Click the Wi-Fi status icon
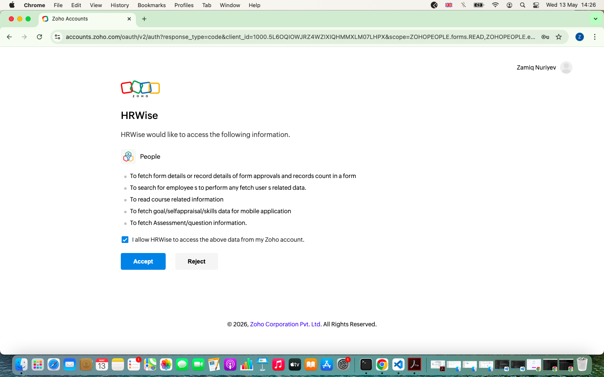The image size is (604, 377). (495, 5)
